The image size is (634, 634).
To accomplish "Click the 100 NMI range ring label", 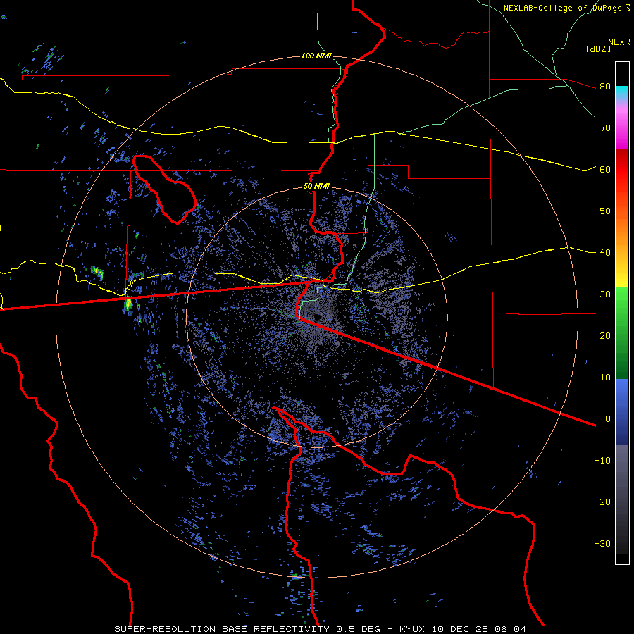I will [x=316, y=56].
